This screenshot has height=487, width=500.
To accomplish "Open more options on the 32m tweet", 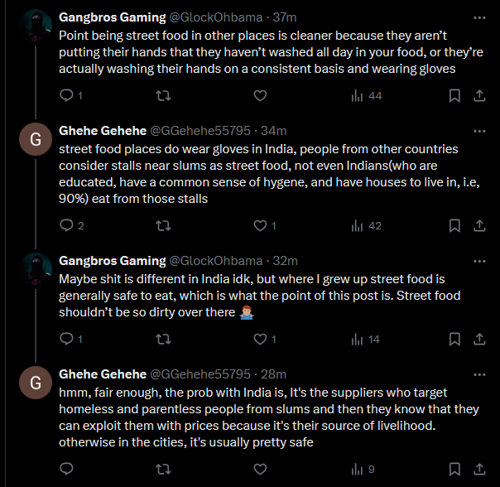I will [479, 261].
